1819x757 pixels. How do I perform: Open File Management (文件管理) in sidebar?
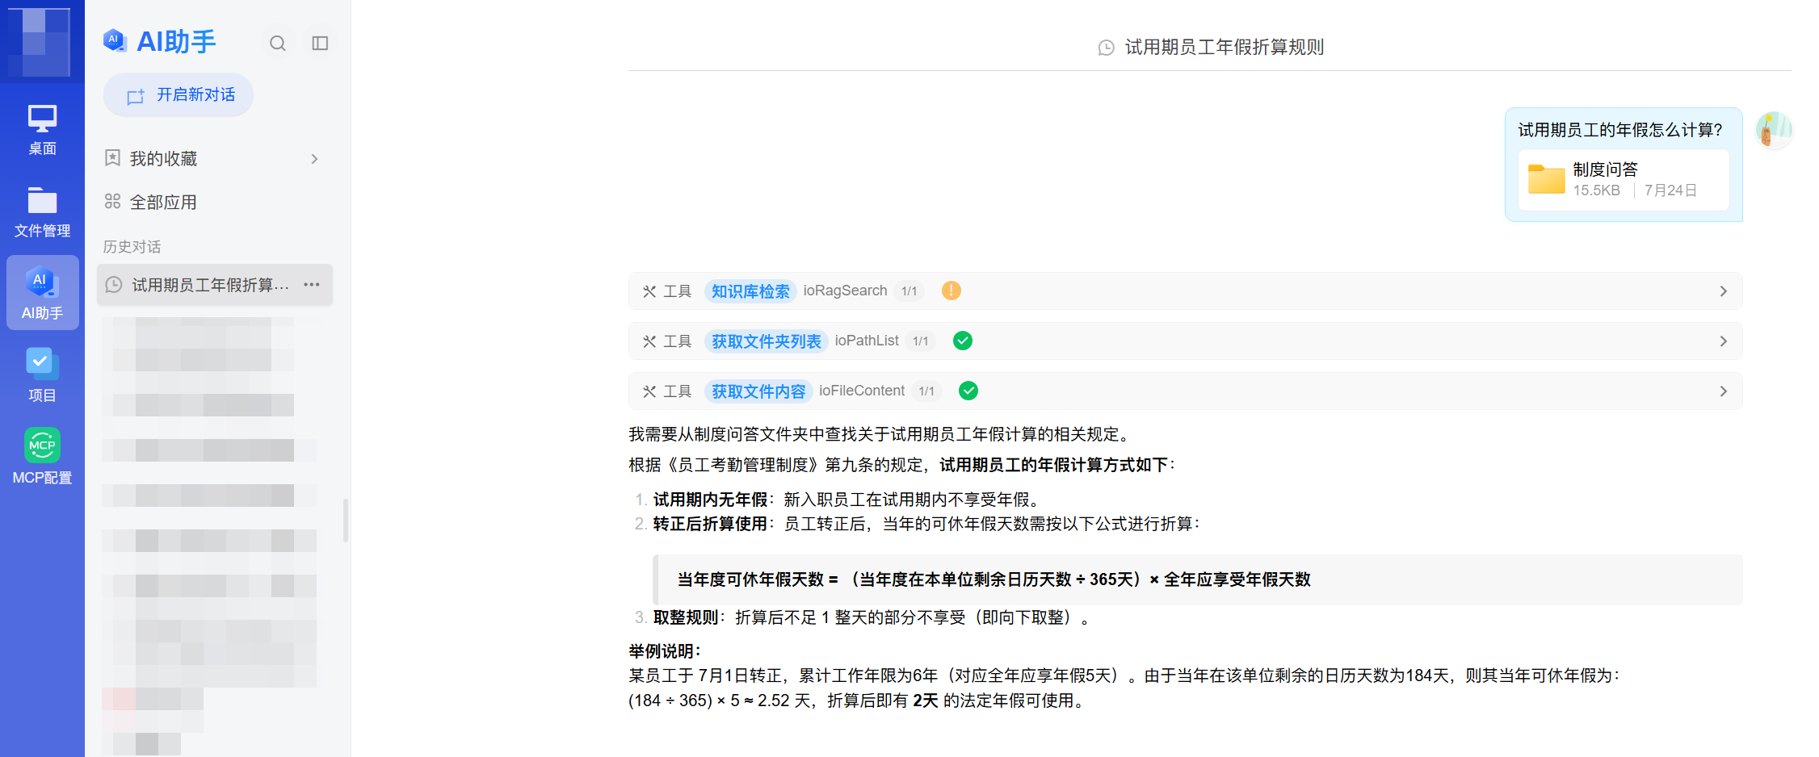42,211
